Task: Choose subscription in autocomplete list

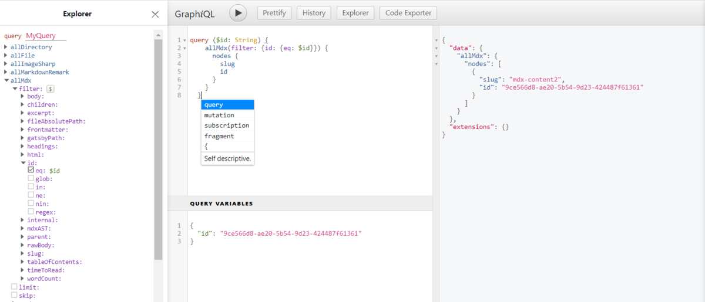Action: tap(227, 125)
